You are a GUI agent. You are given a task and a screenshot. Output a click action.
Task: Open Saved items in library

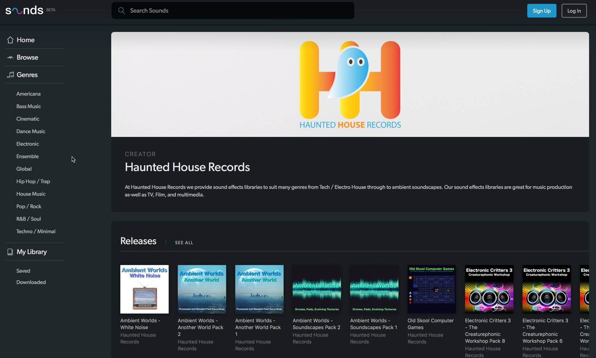click(23, 271)
